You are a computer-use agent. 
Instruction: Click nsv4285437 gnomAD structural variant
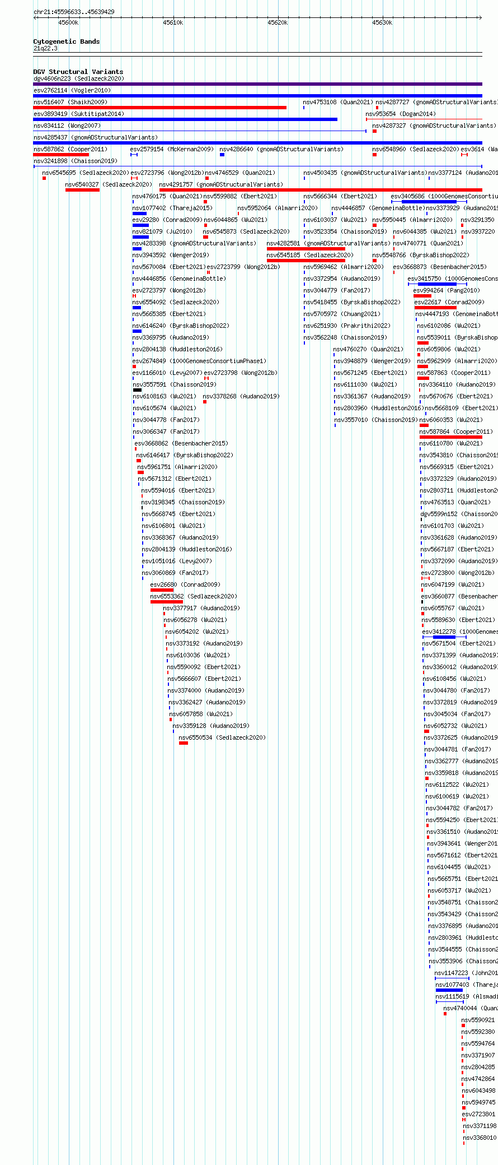(96, 138)
